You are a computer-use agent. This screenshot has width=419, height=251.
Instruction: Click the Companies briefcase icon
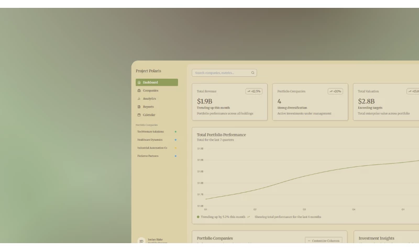pyautogui.click(x=139, y=90)
